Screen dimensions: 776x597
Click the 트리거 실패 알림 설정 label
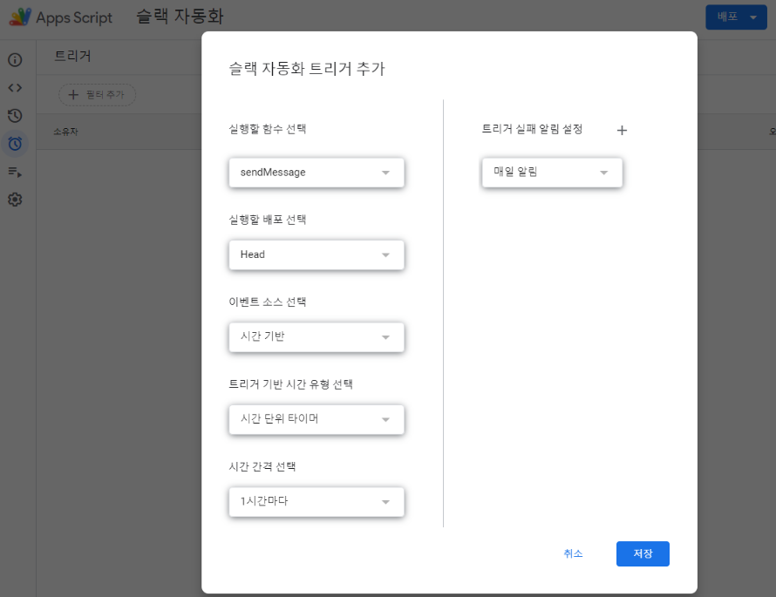[532, 129]
